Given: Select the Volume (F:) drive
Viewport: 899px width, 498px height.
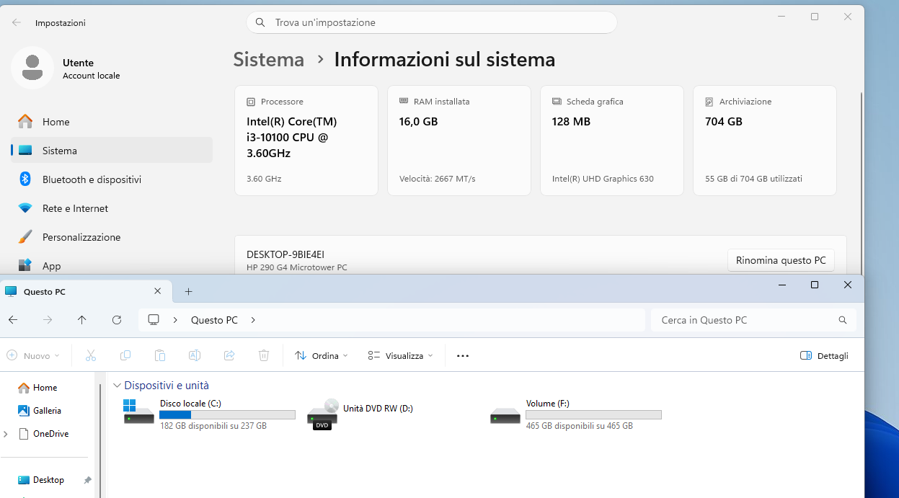Looking at the screenshot, I should coord(575,414).
